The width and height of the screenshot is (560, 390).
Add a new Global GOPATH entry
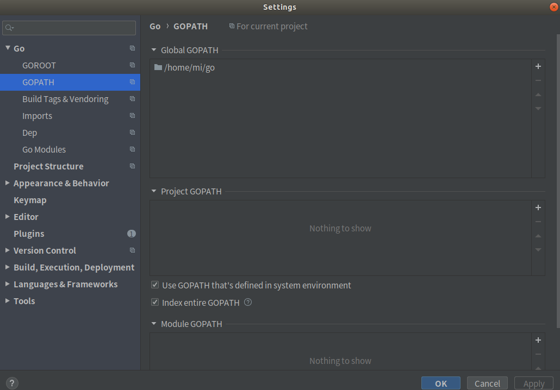tap(538, 66)
